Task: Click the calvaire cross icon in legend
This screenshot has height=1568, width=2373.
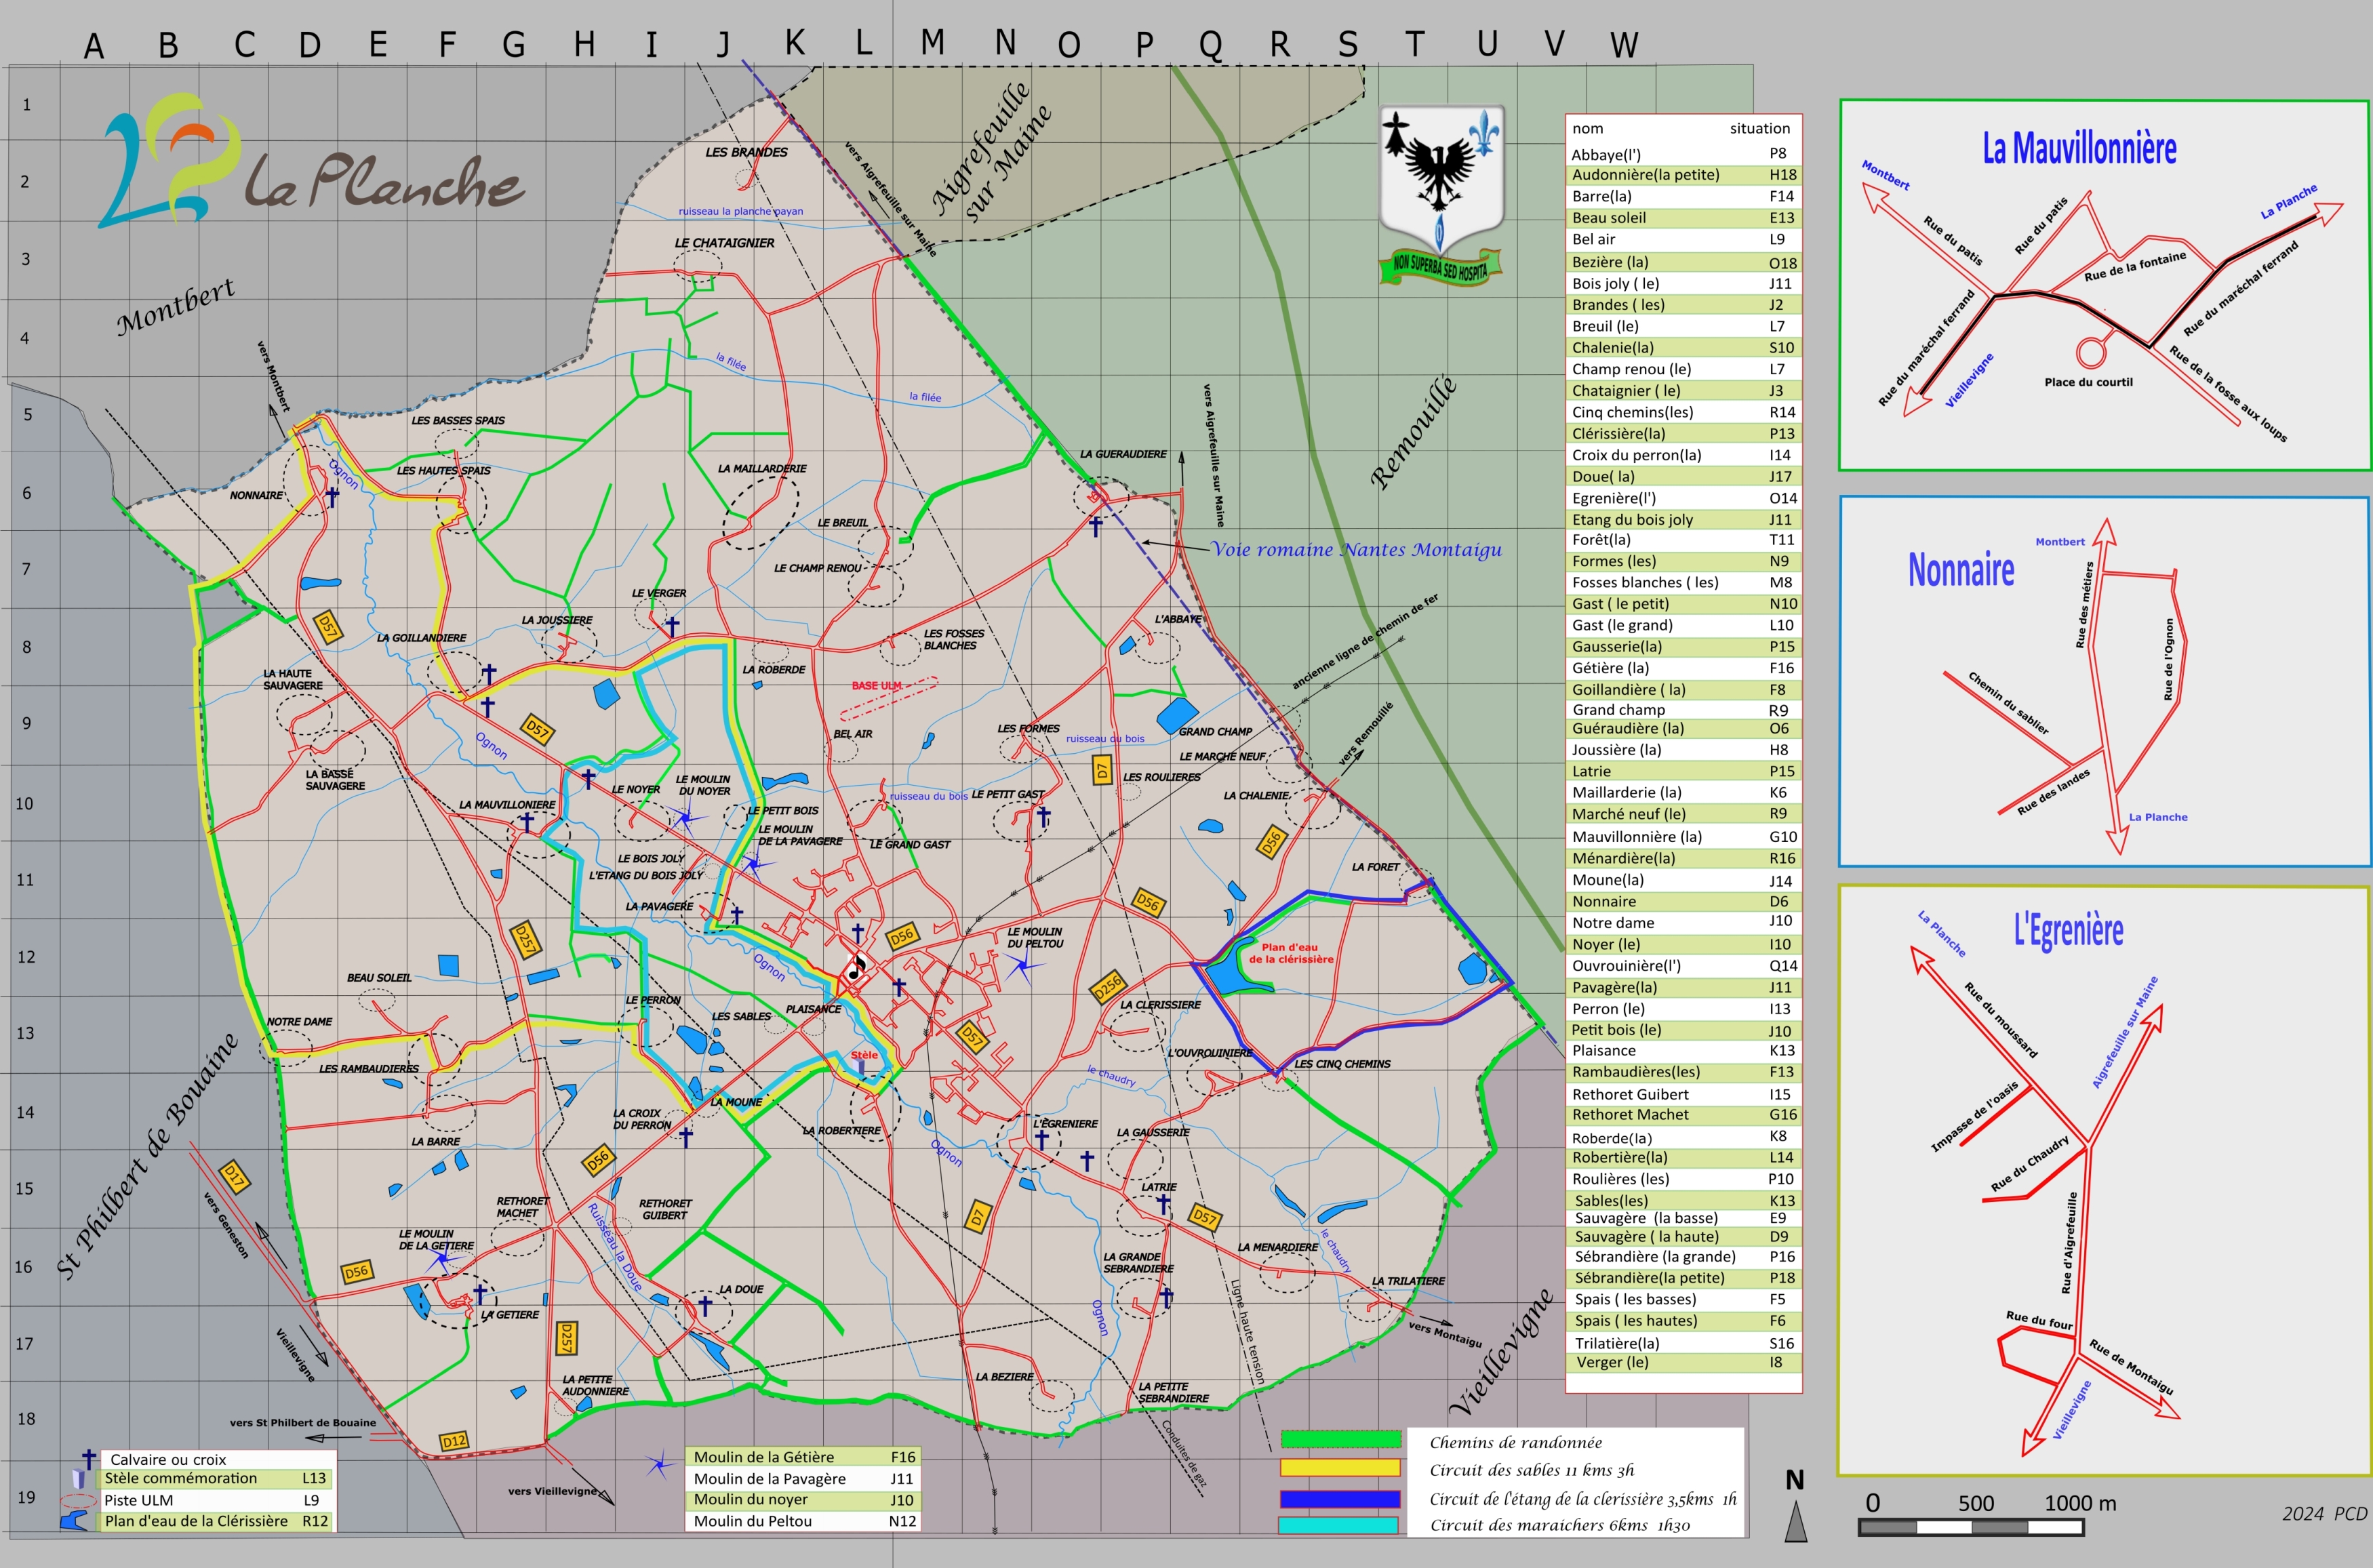Action: 89,1459
